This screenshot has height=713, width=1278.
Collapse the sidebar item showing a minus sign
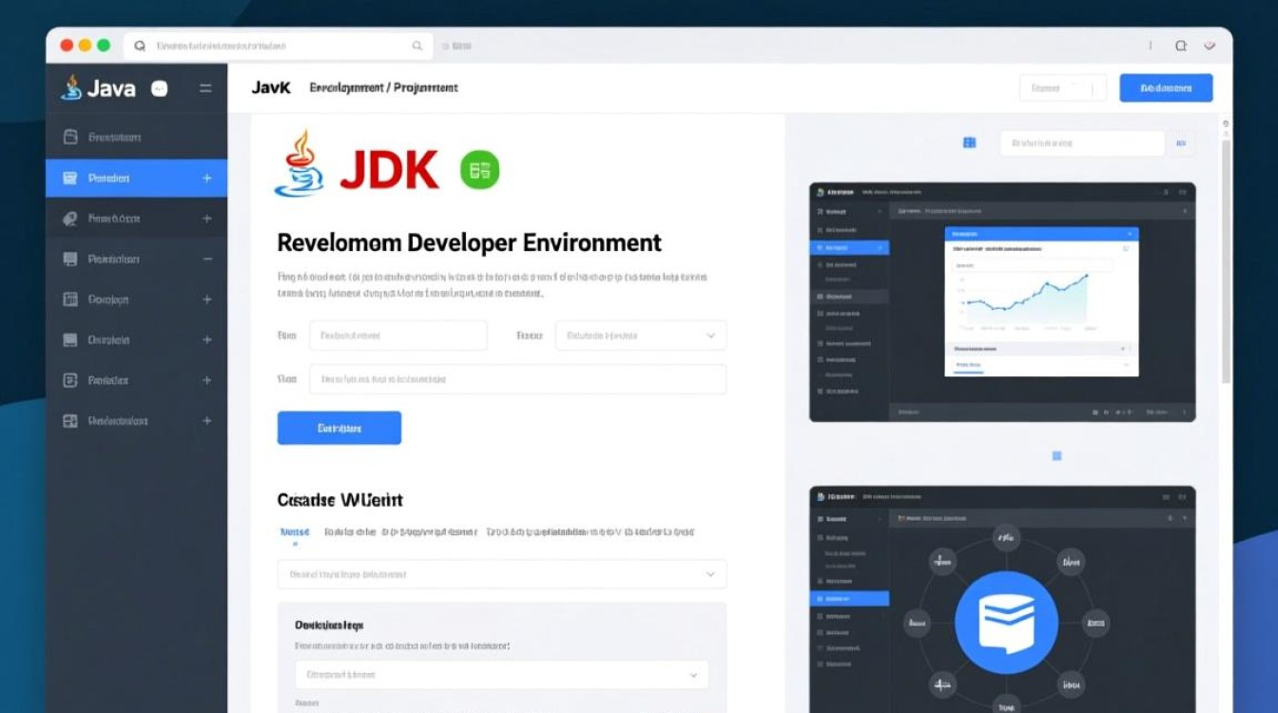coord(206,259)
